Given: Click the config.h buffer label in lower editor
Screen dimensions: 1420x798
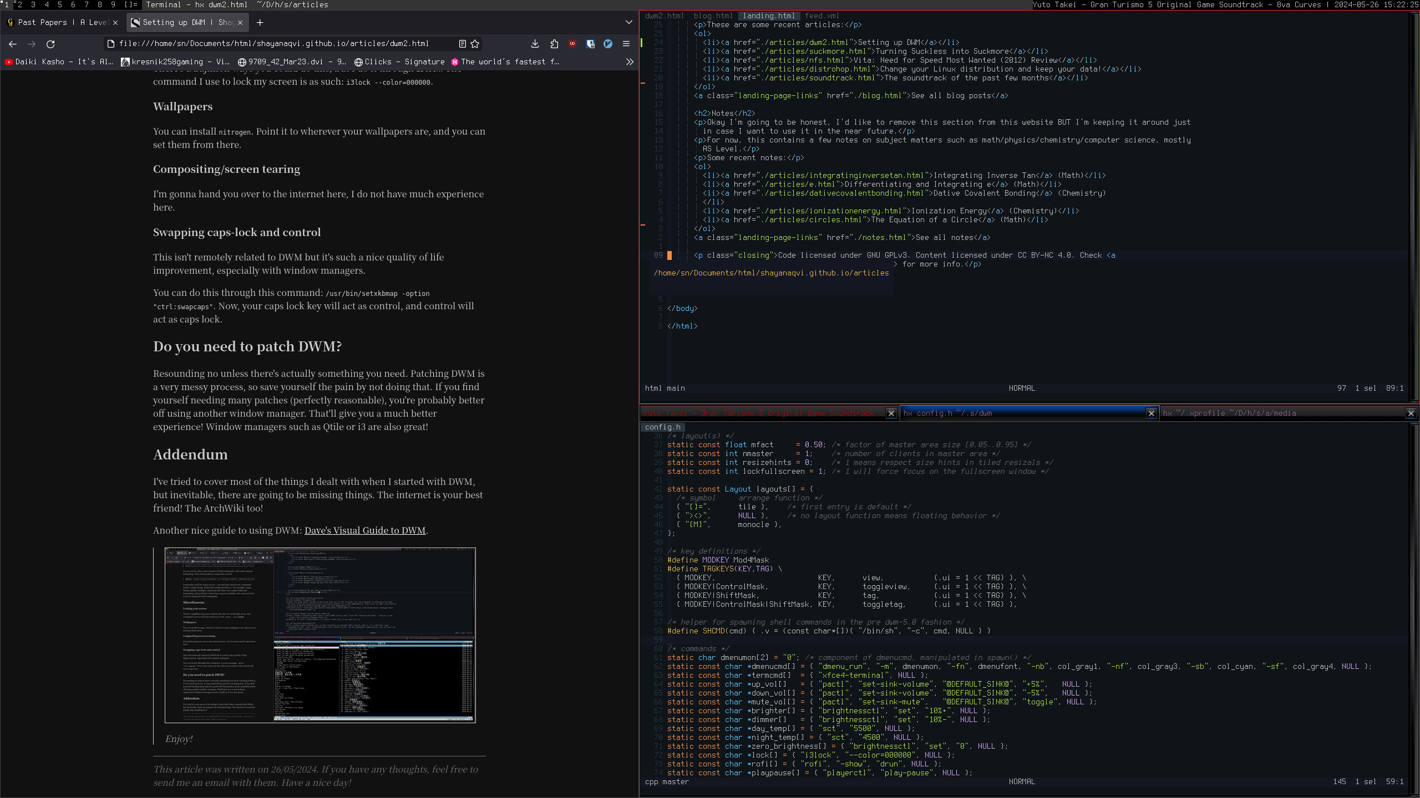Looking at the screenshot, I should pyautogui.click(x=663, y=427).
